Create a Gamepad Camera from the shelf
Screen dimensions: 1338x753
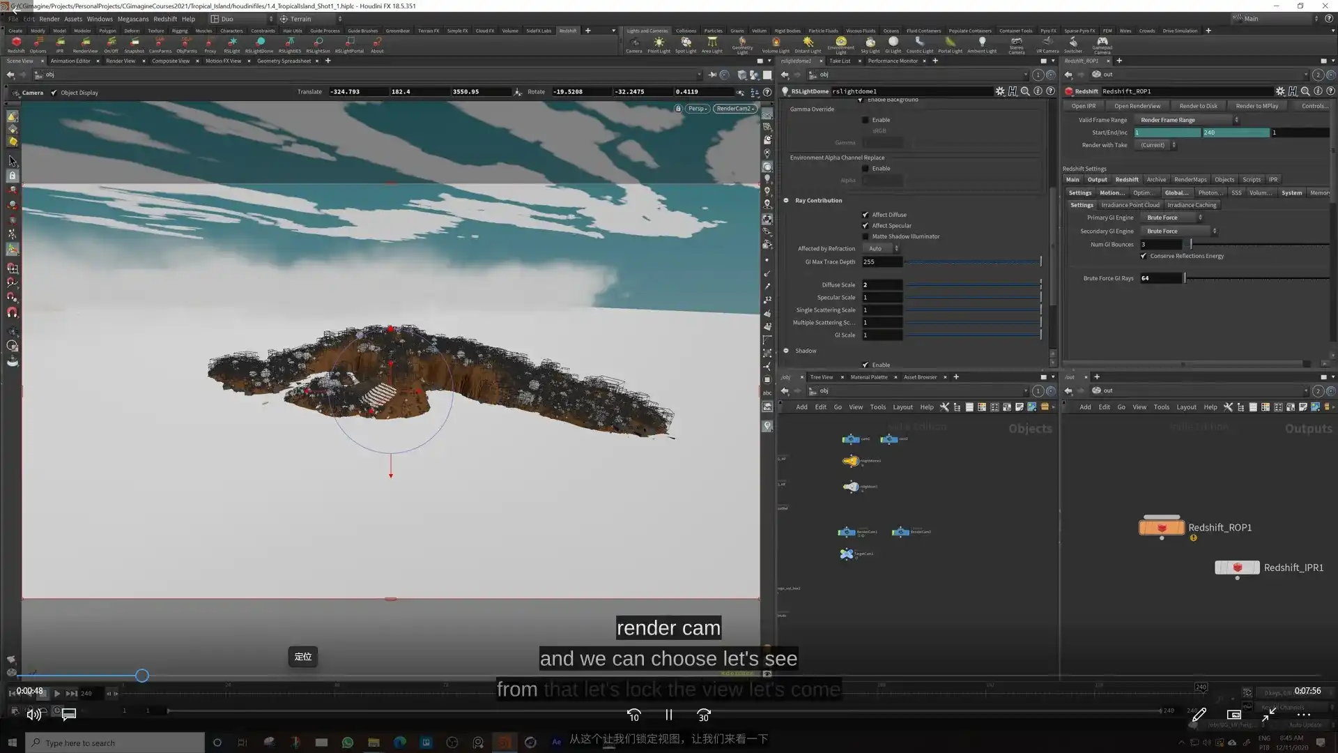1101,45
